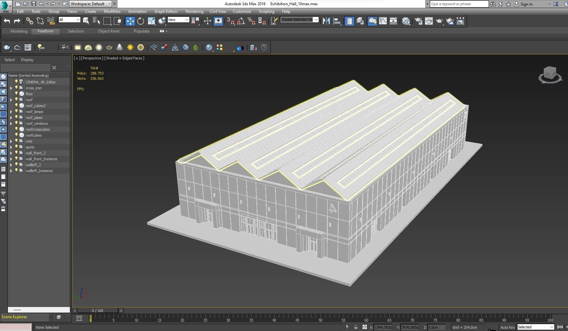The height and width of the screenshot is (331, 568).
Task: Open the Rendered Frame Window
Action: (429, 21)
